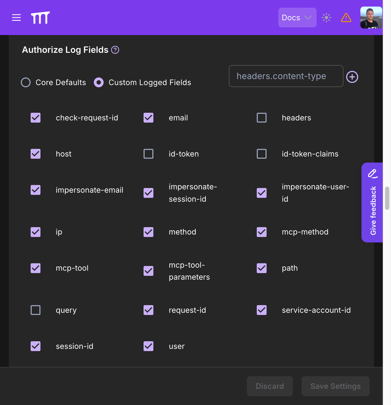Click the vertical page scrollbar thumb

click(x=387, y=198)
